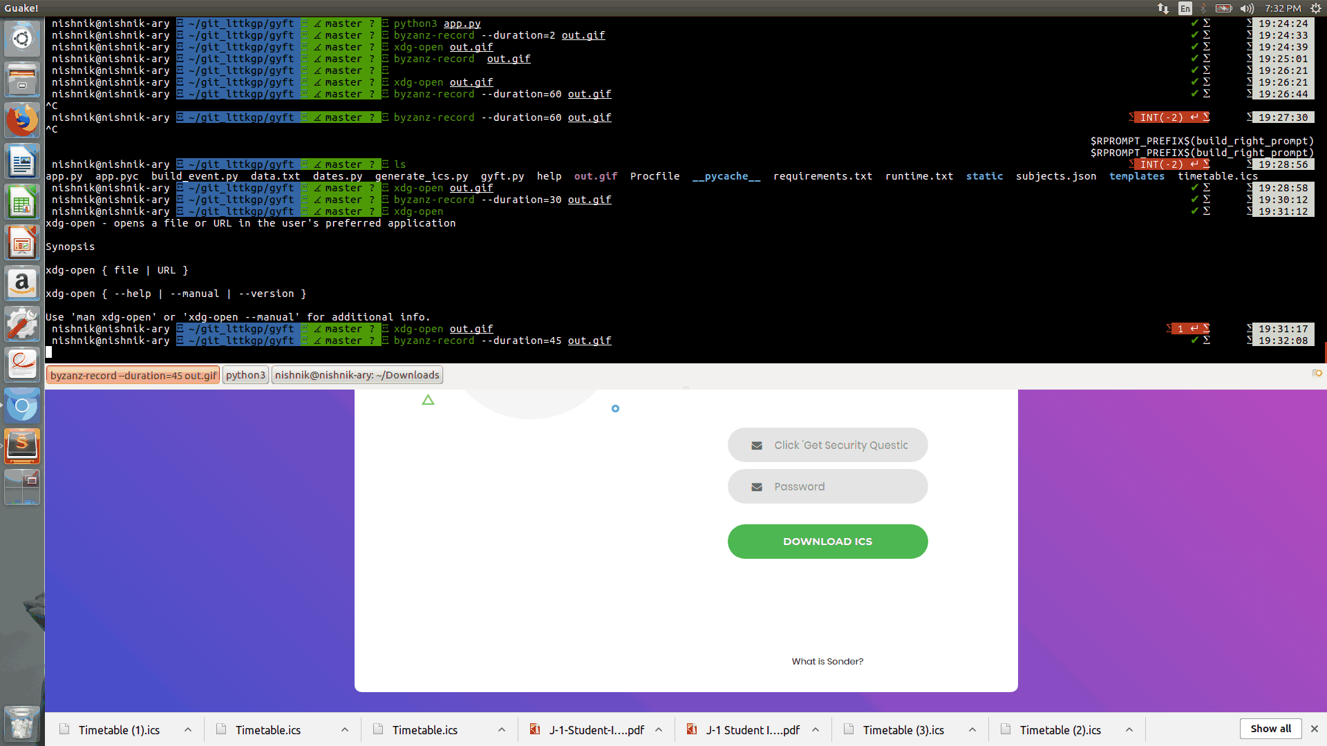Open System Settings from the launcher
The image size is (1327, 746).
tap(22, 324)
